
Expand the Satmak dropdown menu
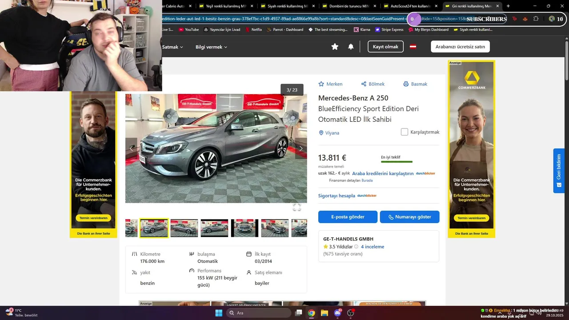(x=172, y=47)
